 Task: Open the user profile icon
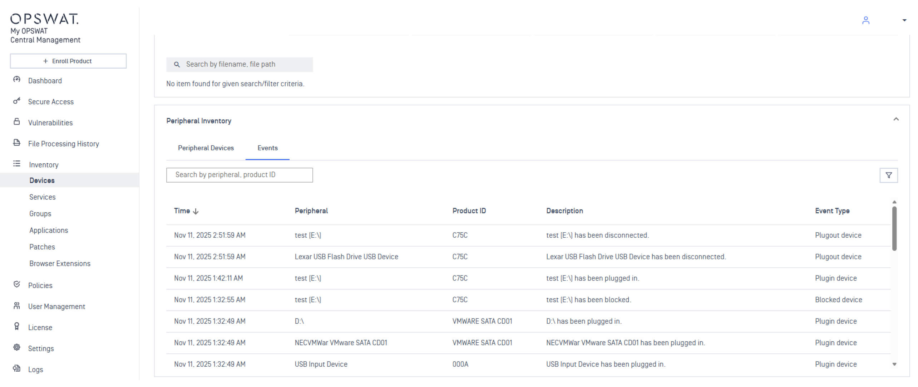865,20
